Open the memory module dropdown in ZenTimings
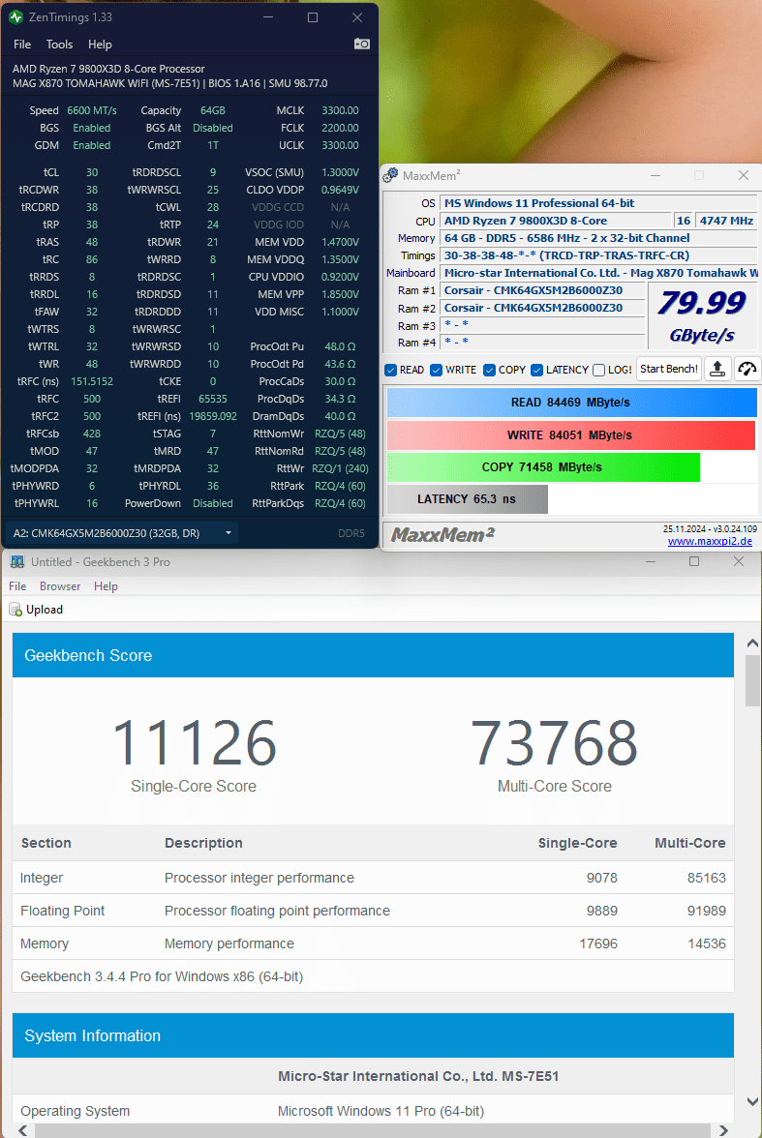 click(122, 532)
